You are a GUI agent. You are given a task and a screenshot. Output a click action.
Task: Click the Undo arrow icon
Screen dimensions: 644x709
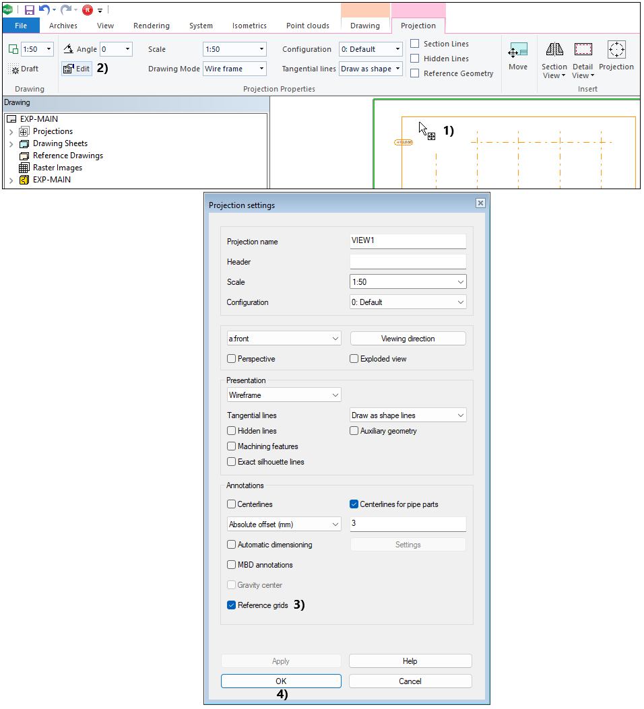pos(44,9)
